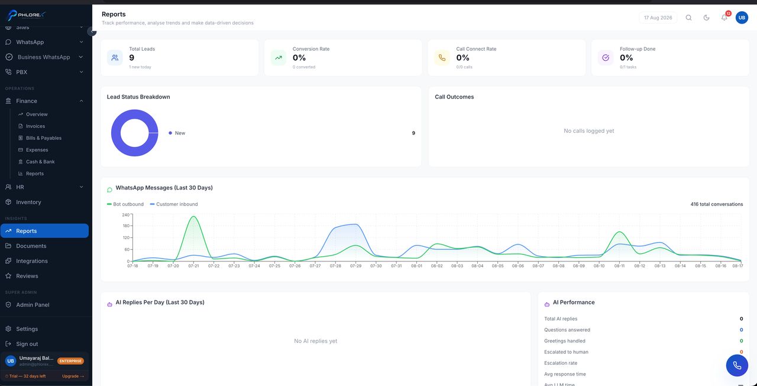The image size is (757, 386).
Task: Open notifications bell with badge
Action: click(x=724, y=17)
